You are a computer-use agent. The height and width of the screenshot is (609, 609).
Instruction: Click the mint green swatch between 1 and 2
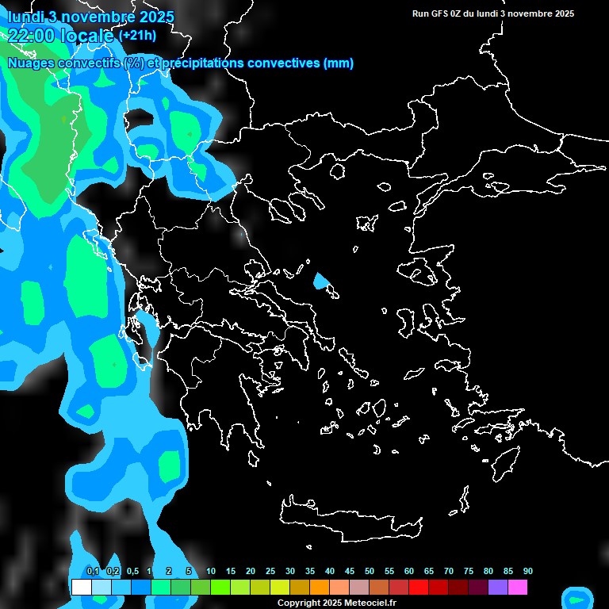pos(160,587)
